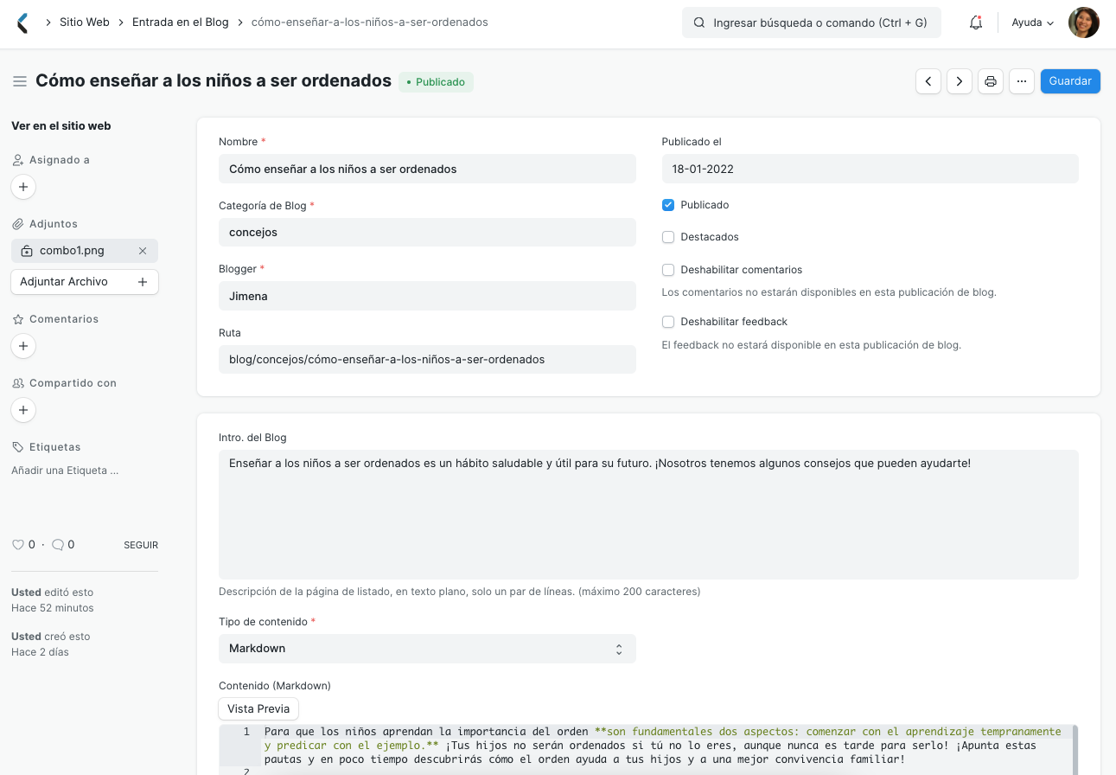The image size is (1116, 775).
Task: Check Deshabilitar comentarios
Action: [668, 270]
